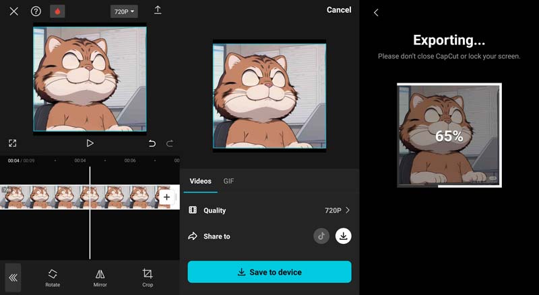Open the 720P resolution dropdown
539x295 pixels.
pyautogui.click(x=124, y=11)
